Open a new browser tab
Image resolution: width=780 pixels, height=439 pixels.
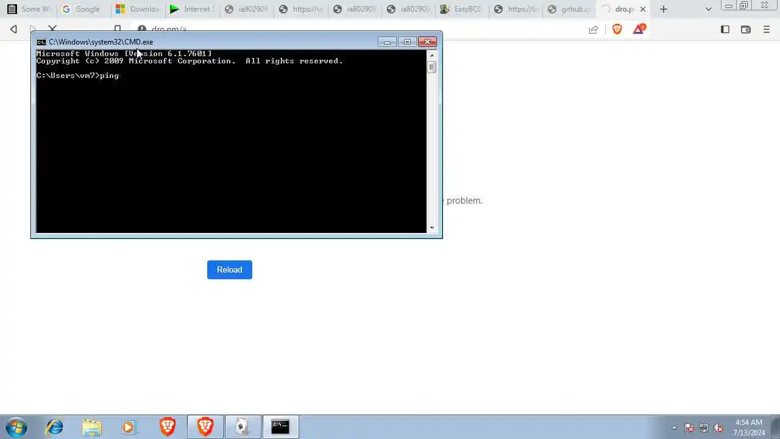(x=664, y=9)
